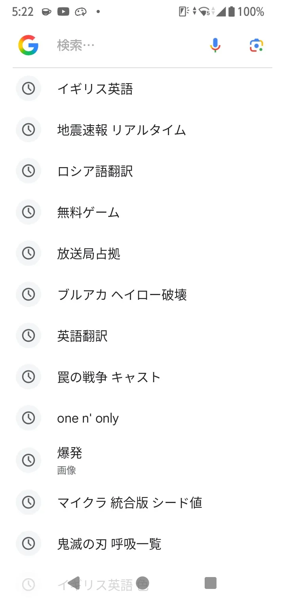Click history clock icon beside 無料ゲーム

[28, 212]
